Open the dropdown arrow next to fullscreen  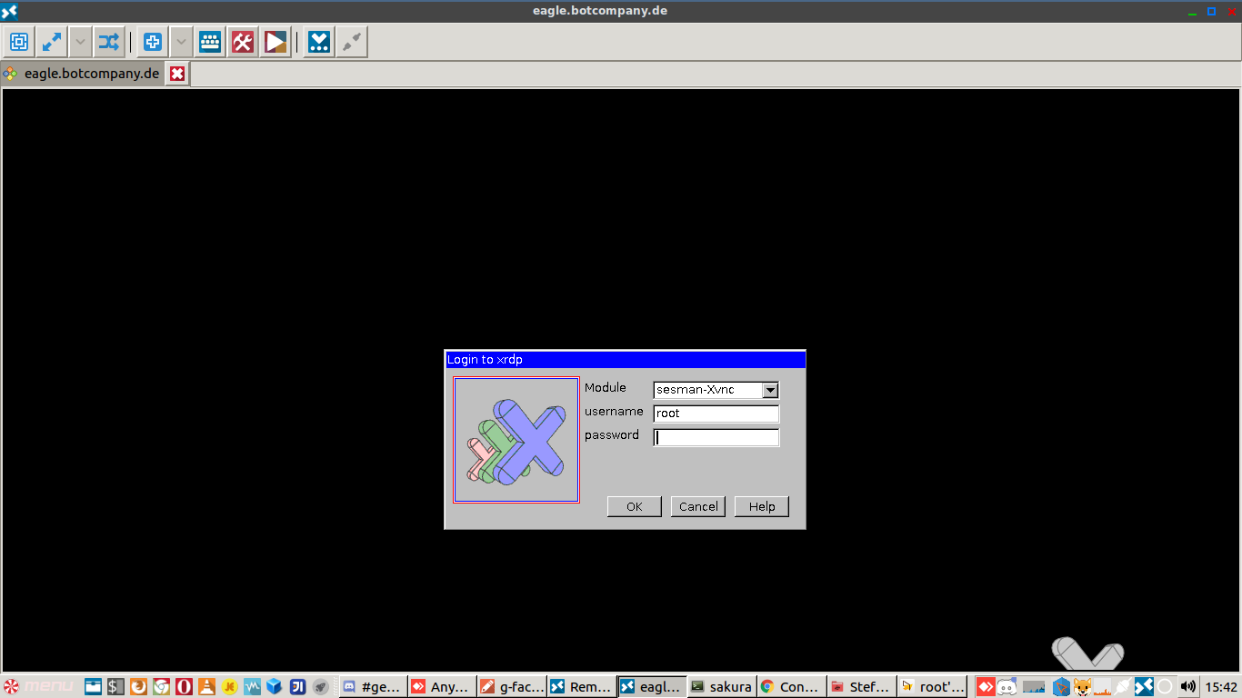pos(81,42)
